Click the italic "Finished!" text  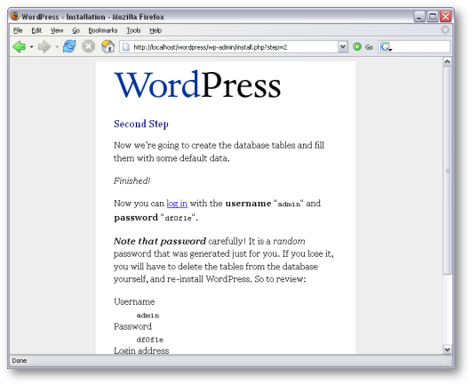(132, 180)
